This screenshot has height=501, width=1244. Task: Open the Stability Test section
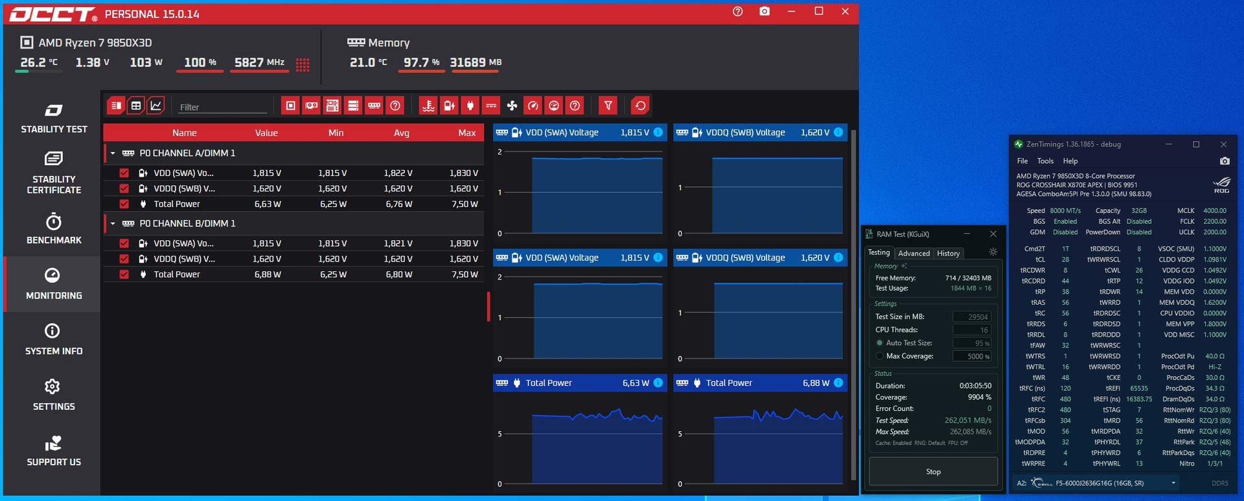[x=54, y=119]
